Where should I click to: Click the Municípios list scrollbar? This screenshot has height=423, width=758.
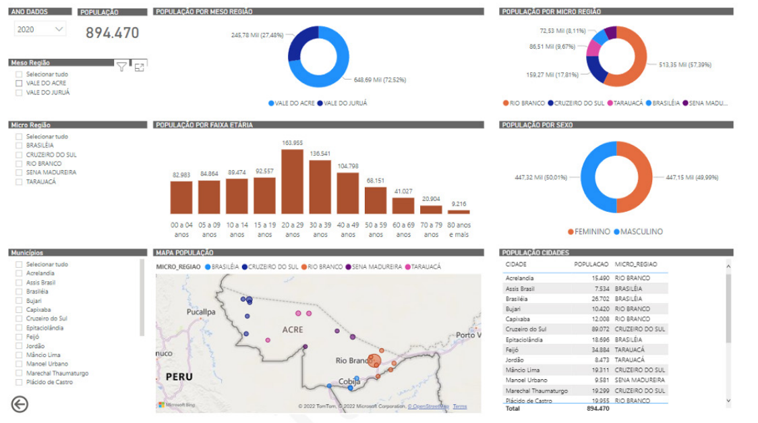point(142,297)
